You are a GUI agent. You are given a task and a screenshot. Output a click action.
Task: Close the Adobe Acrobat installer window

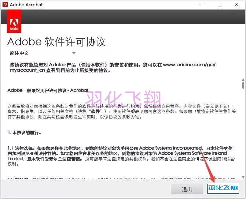click(236, 5)
